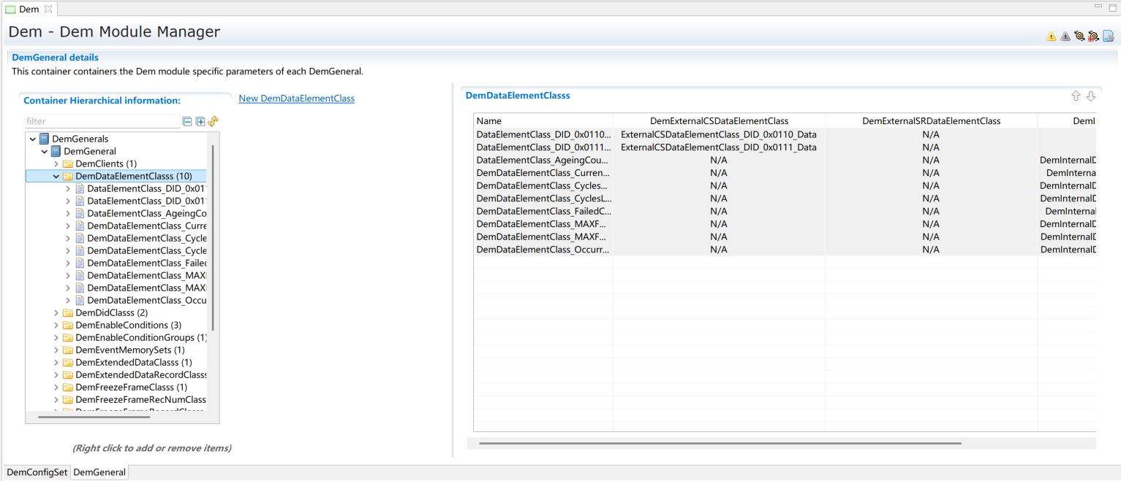The image size is (1121, 481).
Task: Select the DemGeneral bottom tab
Action: (99, 472)
